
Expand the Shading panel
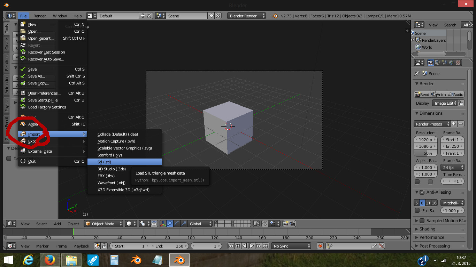click(427, 229)
